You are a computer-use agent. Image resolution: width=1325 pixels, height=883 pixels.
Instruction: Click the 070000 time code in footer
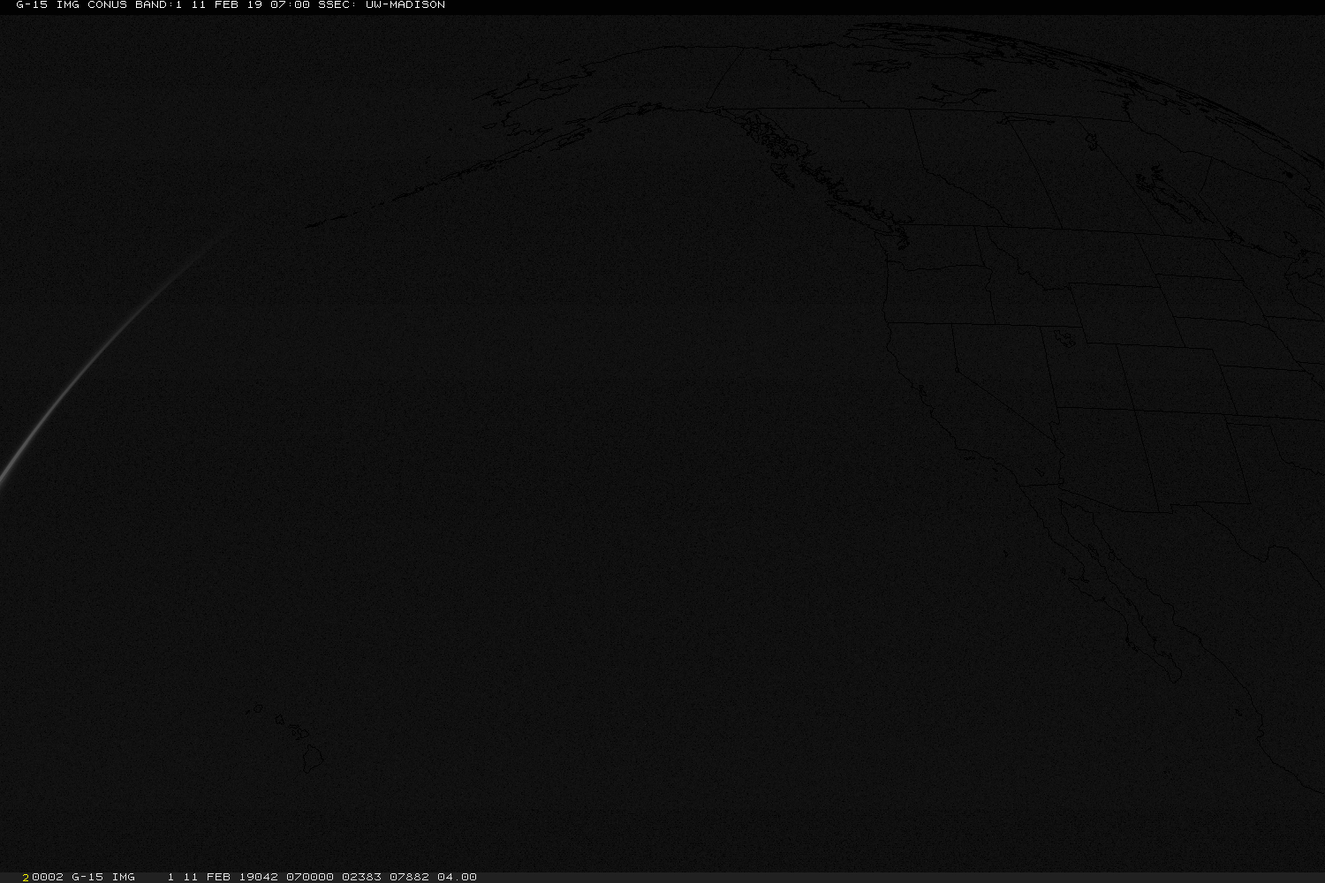[309, 877]
